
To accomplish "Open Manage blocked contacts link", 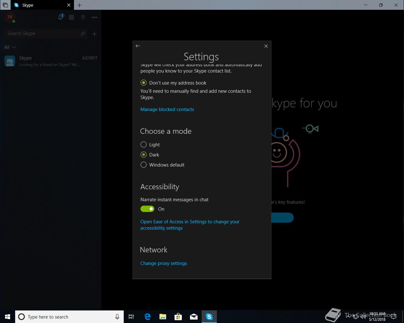I will pyautogui.click(x=167, y=109).
